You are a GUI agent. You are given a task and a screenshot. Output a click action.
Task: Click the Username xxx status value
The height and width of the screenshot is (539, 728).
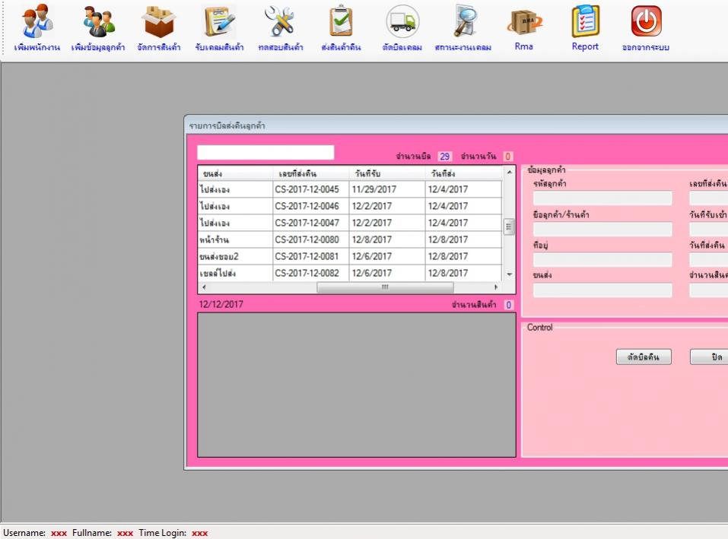click(59, 533)
